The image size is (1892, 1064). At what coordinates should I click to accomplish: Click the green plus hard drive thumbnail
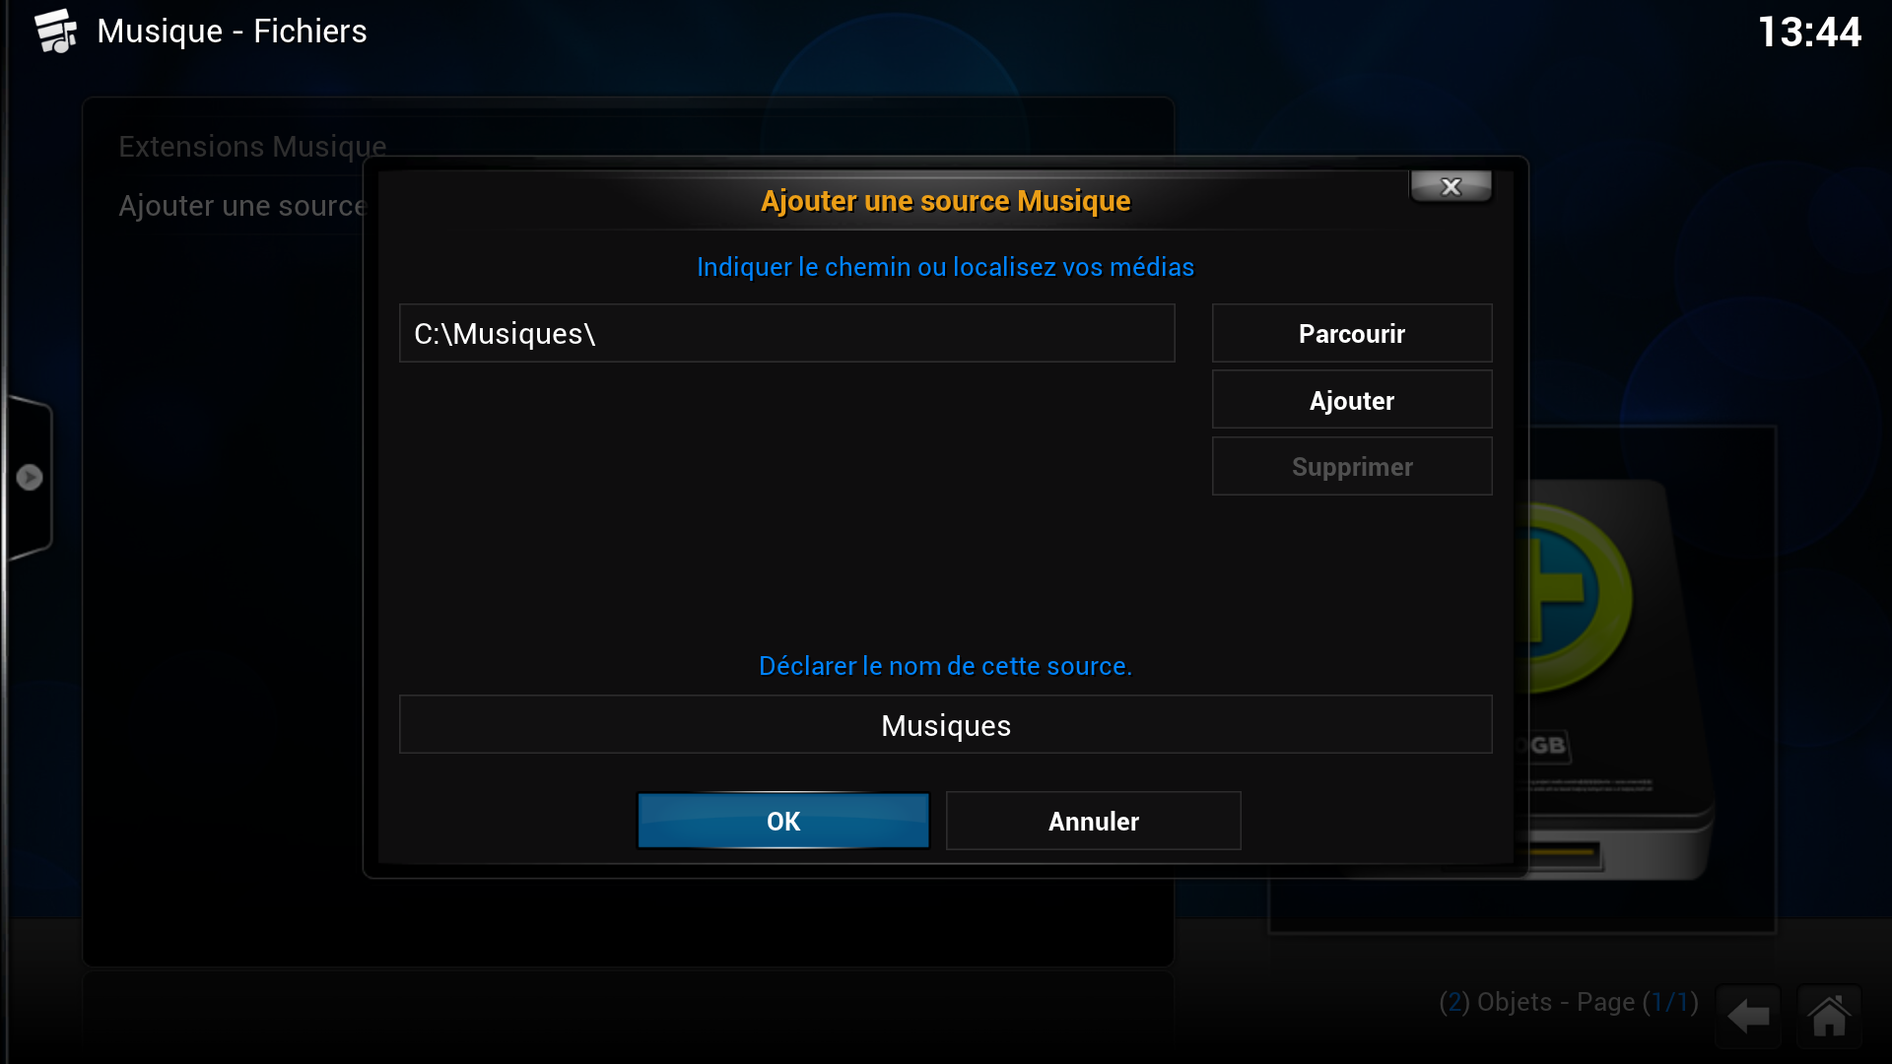1616,680
